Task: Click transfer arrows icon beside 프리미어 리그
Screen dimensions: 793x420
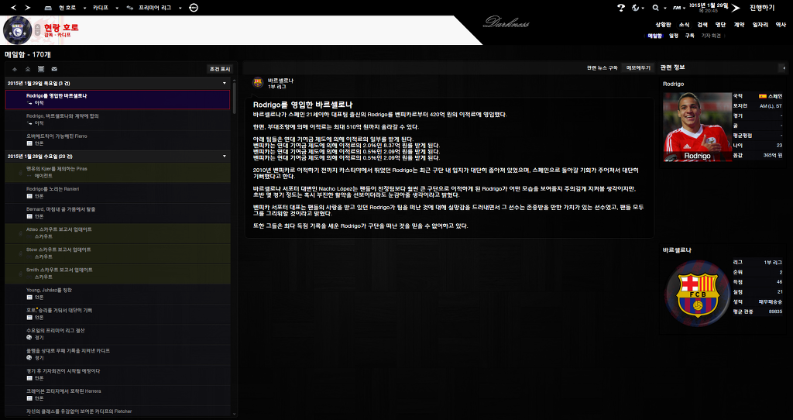Action: (x=130, y=8)
